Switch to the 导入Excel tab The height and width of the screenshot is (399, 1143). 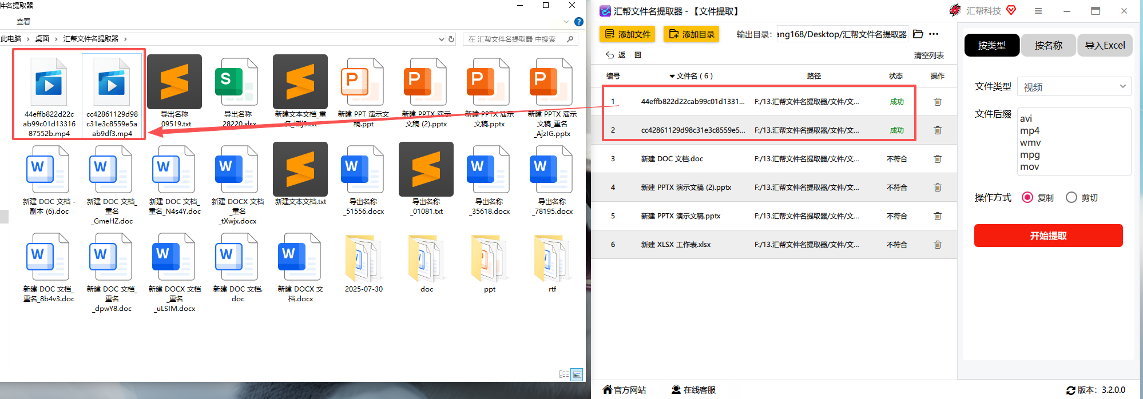click(1105, 45)
